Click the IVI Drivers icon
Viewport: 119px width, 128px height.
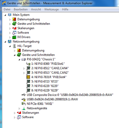point(14,37)
